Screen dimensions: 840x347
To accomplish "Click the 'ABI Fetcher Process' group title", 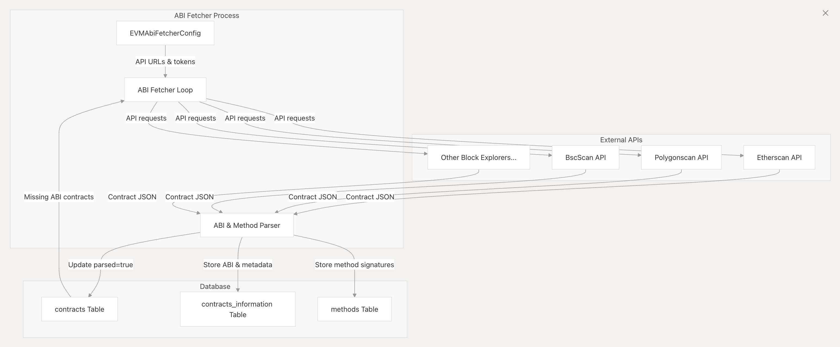I will [x=206, y=16].
